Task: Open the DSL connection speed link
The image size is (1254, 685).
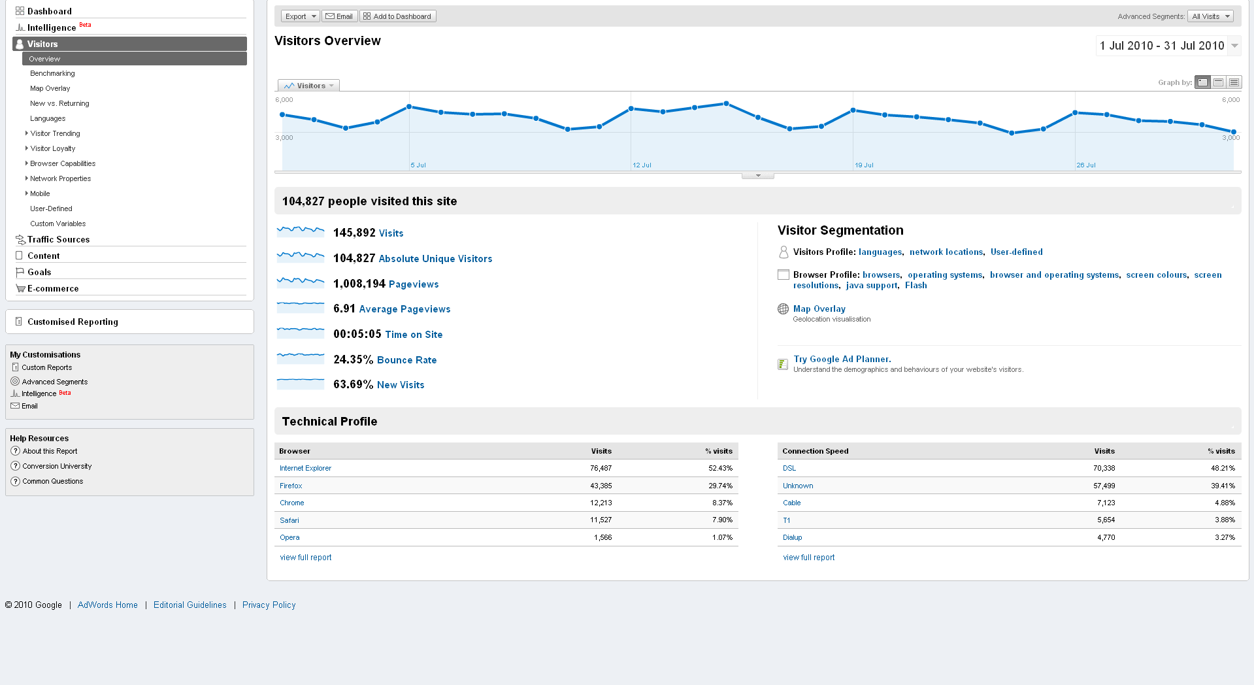Action: click(789, 468)
